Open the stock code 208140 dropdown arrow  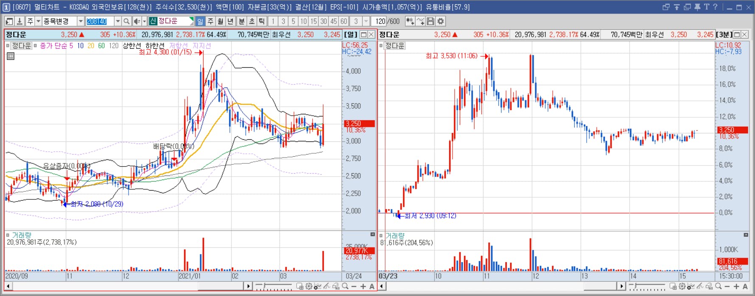click(118, 21)
